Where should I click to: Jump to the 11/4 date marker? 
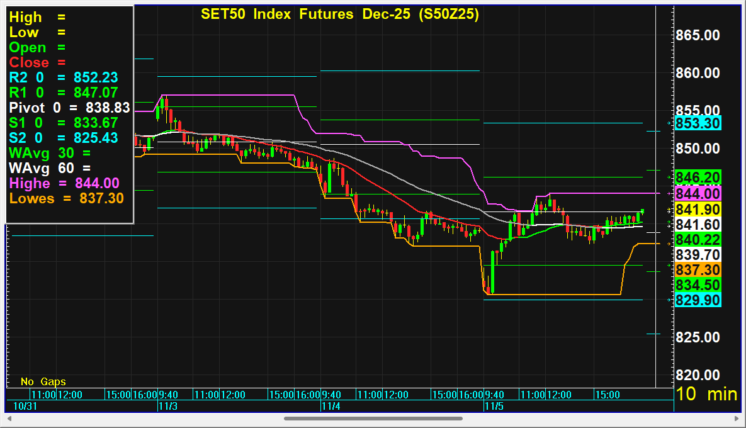(x=329, y=407)
